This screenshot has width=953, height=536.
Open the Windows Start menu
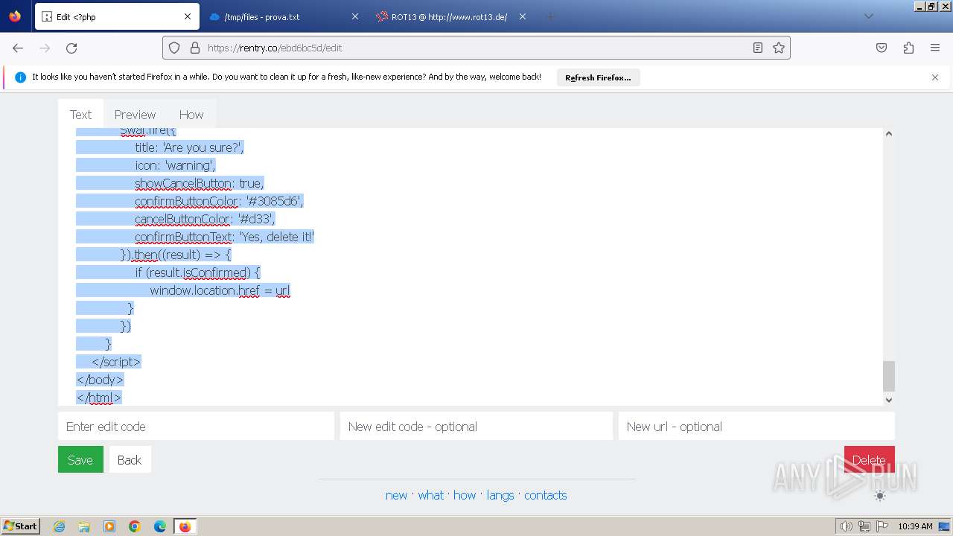[20, 526]
